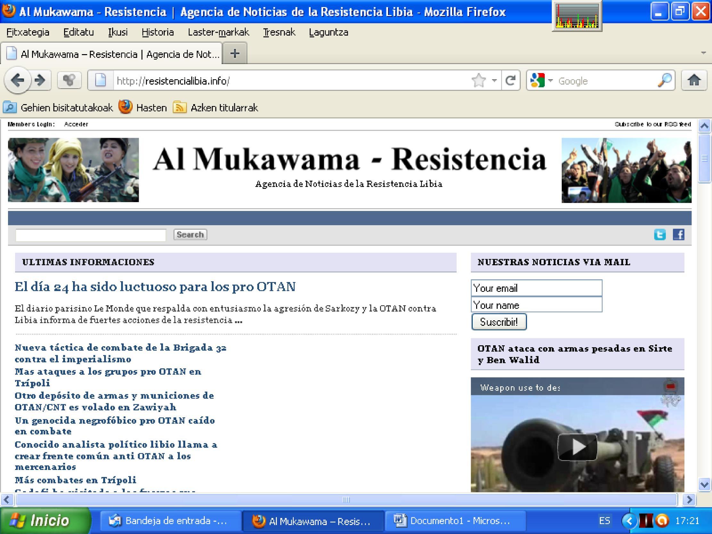Open the site's Twitter icon
This screenshot has height=534, width=712.
point(660,234)
